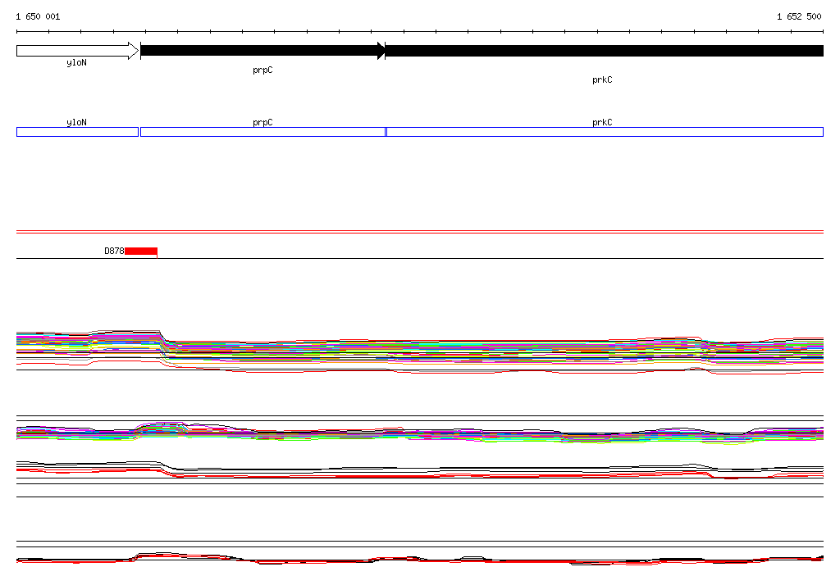The image size is (840, 585).
Task: Click the blue-outlined yloN segment box
Action: tap(77, 132)
